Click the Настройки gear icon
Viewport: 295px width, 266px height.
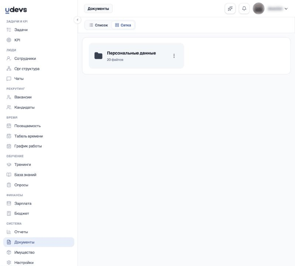[9, 262]
